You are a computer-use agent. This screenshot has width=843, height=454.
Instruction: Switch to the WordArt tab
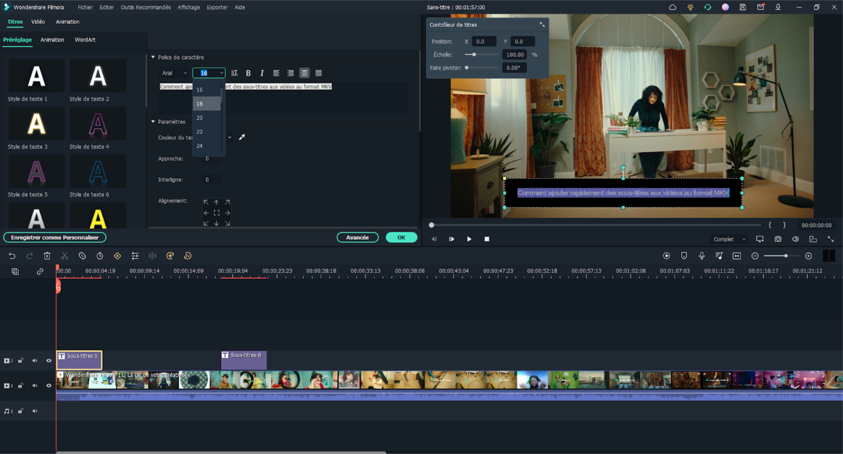click(85, 39)
